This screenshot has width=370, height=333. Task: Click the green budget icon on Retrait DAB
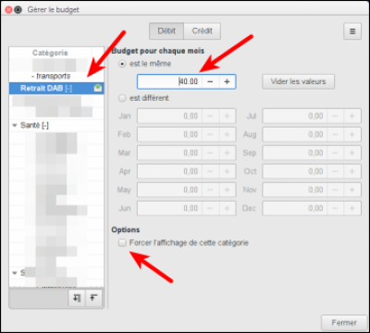pos(98,89)
